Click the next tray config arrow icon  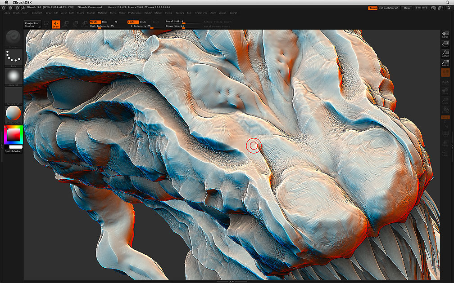point(425,8)
